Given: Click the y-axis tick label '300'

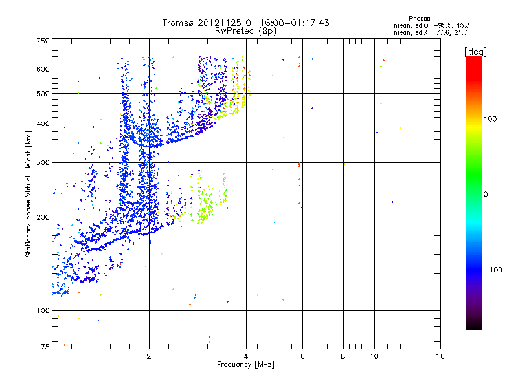Looking at the screenshot, I should point(43,162).
